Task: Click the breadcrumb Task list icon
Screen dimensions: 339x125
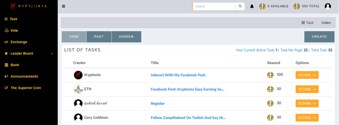Action: (303, 23)
